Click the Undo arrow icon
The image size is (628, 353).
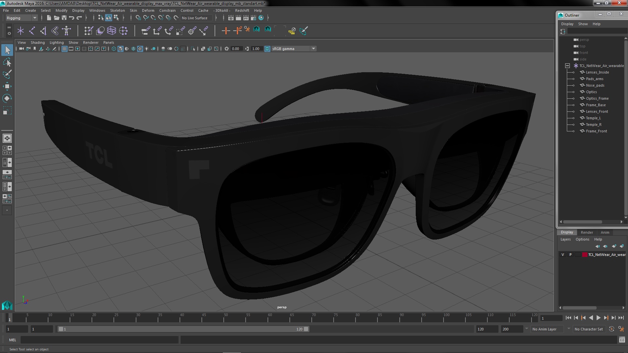pyautogui.click(x=72, y=18)
